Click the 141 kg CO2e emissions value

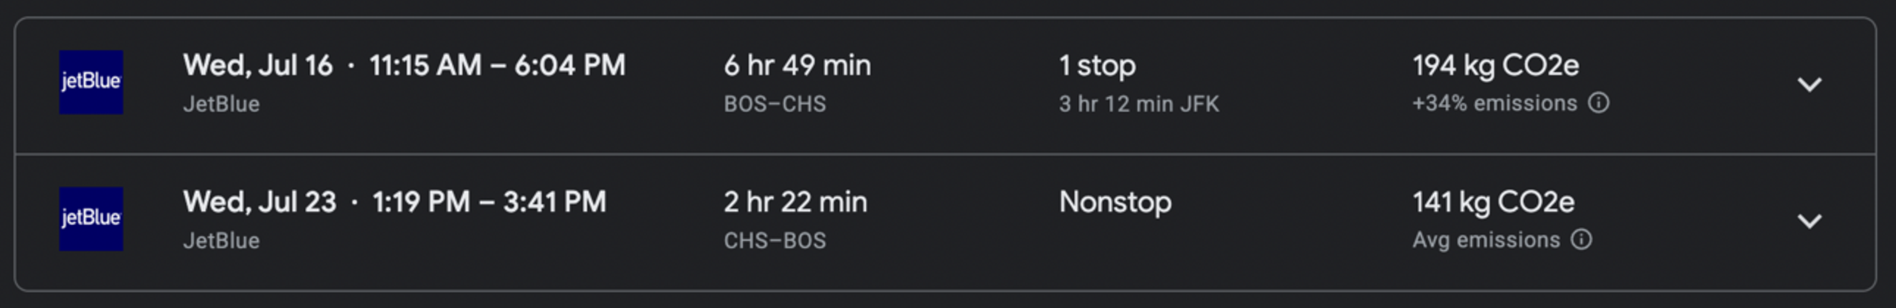tap(1494, 202)
